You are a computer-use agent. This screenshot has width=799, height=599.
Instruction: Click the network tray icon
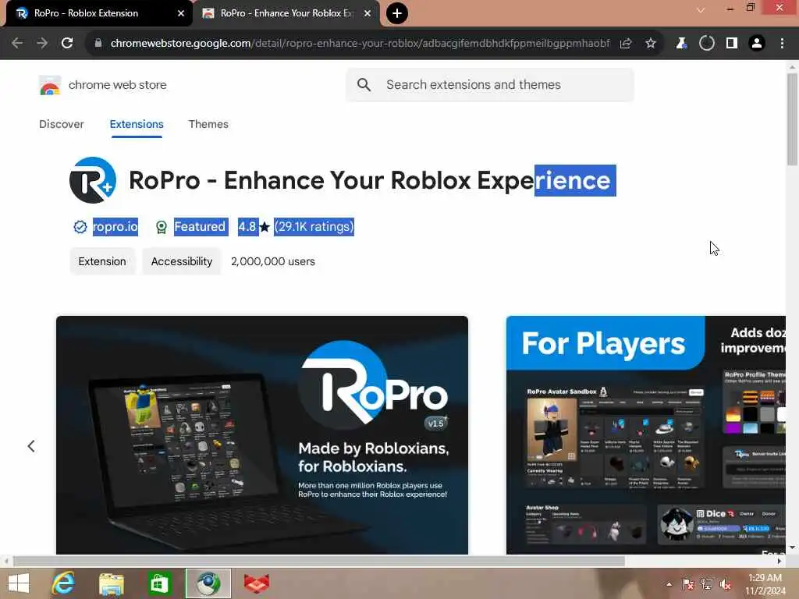[707, 584]
